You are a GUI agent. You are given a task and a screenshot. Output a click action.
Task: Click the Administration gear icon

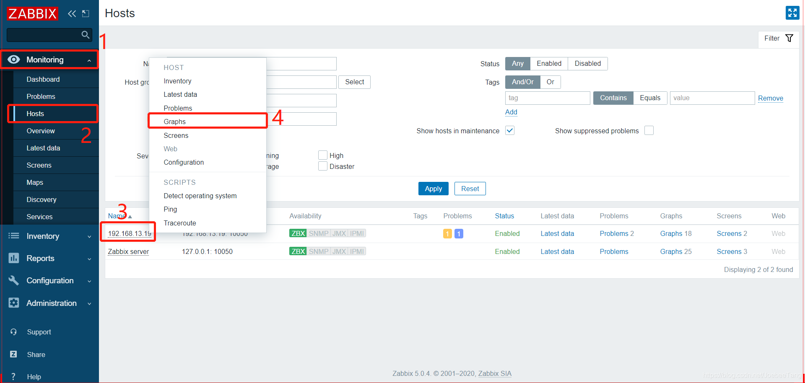(14, 303)
